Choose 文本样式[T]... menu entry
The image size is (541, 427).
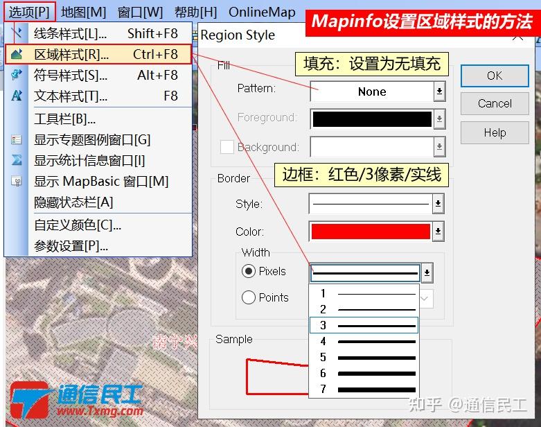click(x=98, y=96)
